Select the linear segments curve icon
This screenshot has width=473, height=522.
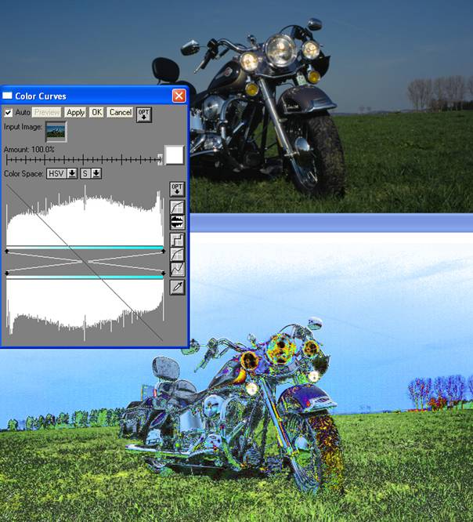pos(177,269)
